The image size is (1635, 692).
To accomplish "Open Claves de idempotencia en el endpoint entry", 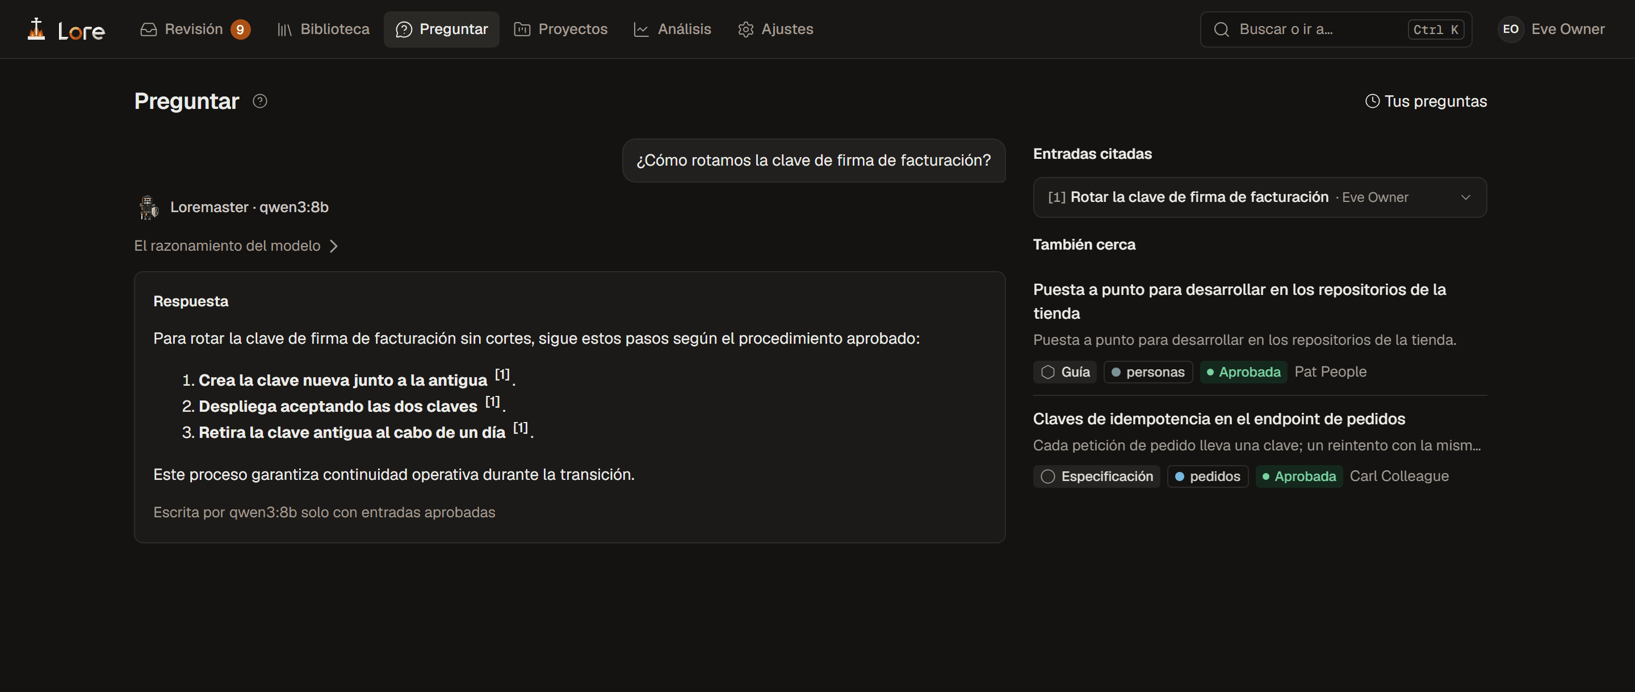I will pyautogui.click(x=1219, y=419).
